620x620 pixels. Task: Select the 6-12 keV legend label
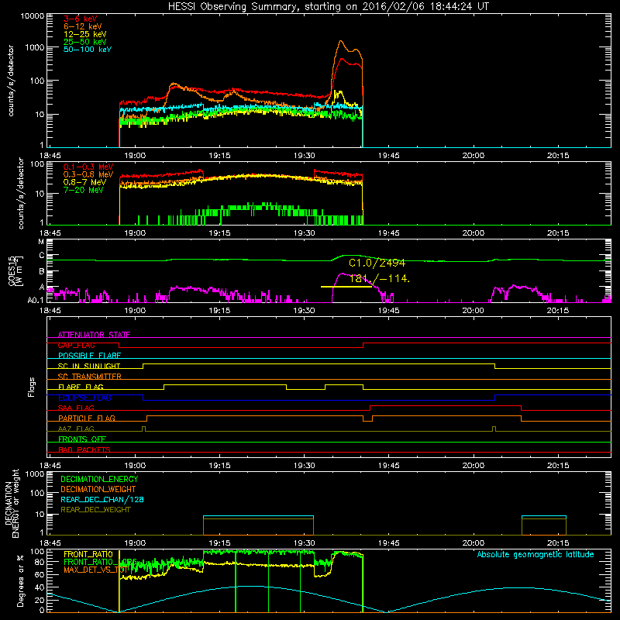click(83, 26)
